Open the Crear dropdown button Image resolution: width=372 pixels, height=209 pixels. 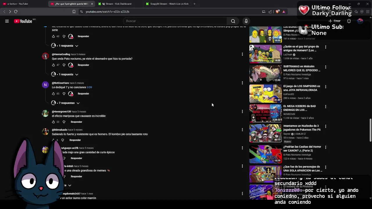pos(335,21)
